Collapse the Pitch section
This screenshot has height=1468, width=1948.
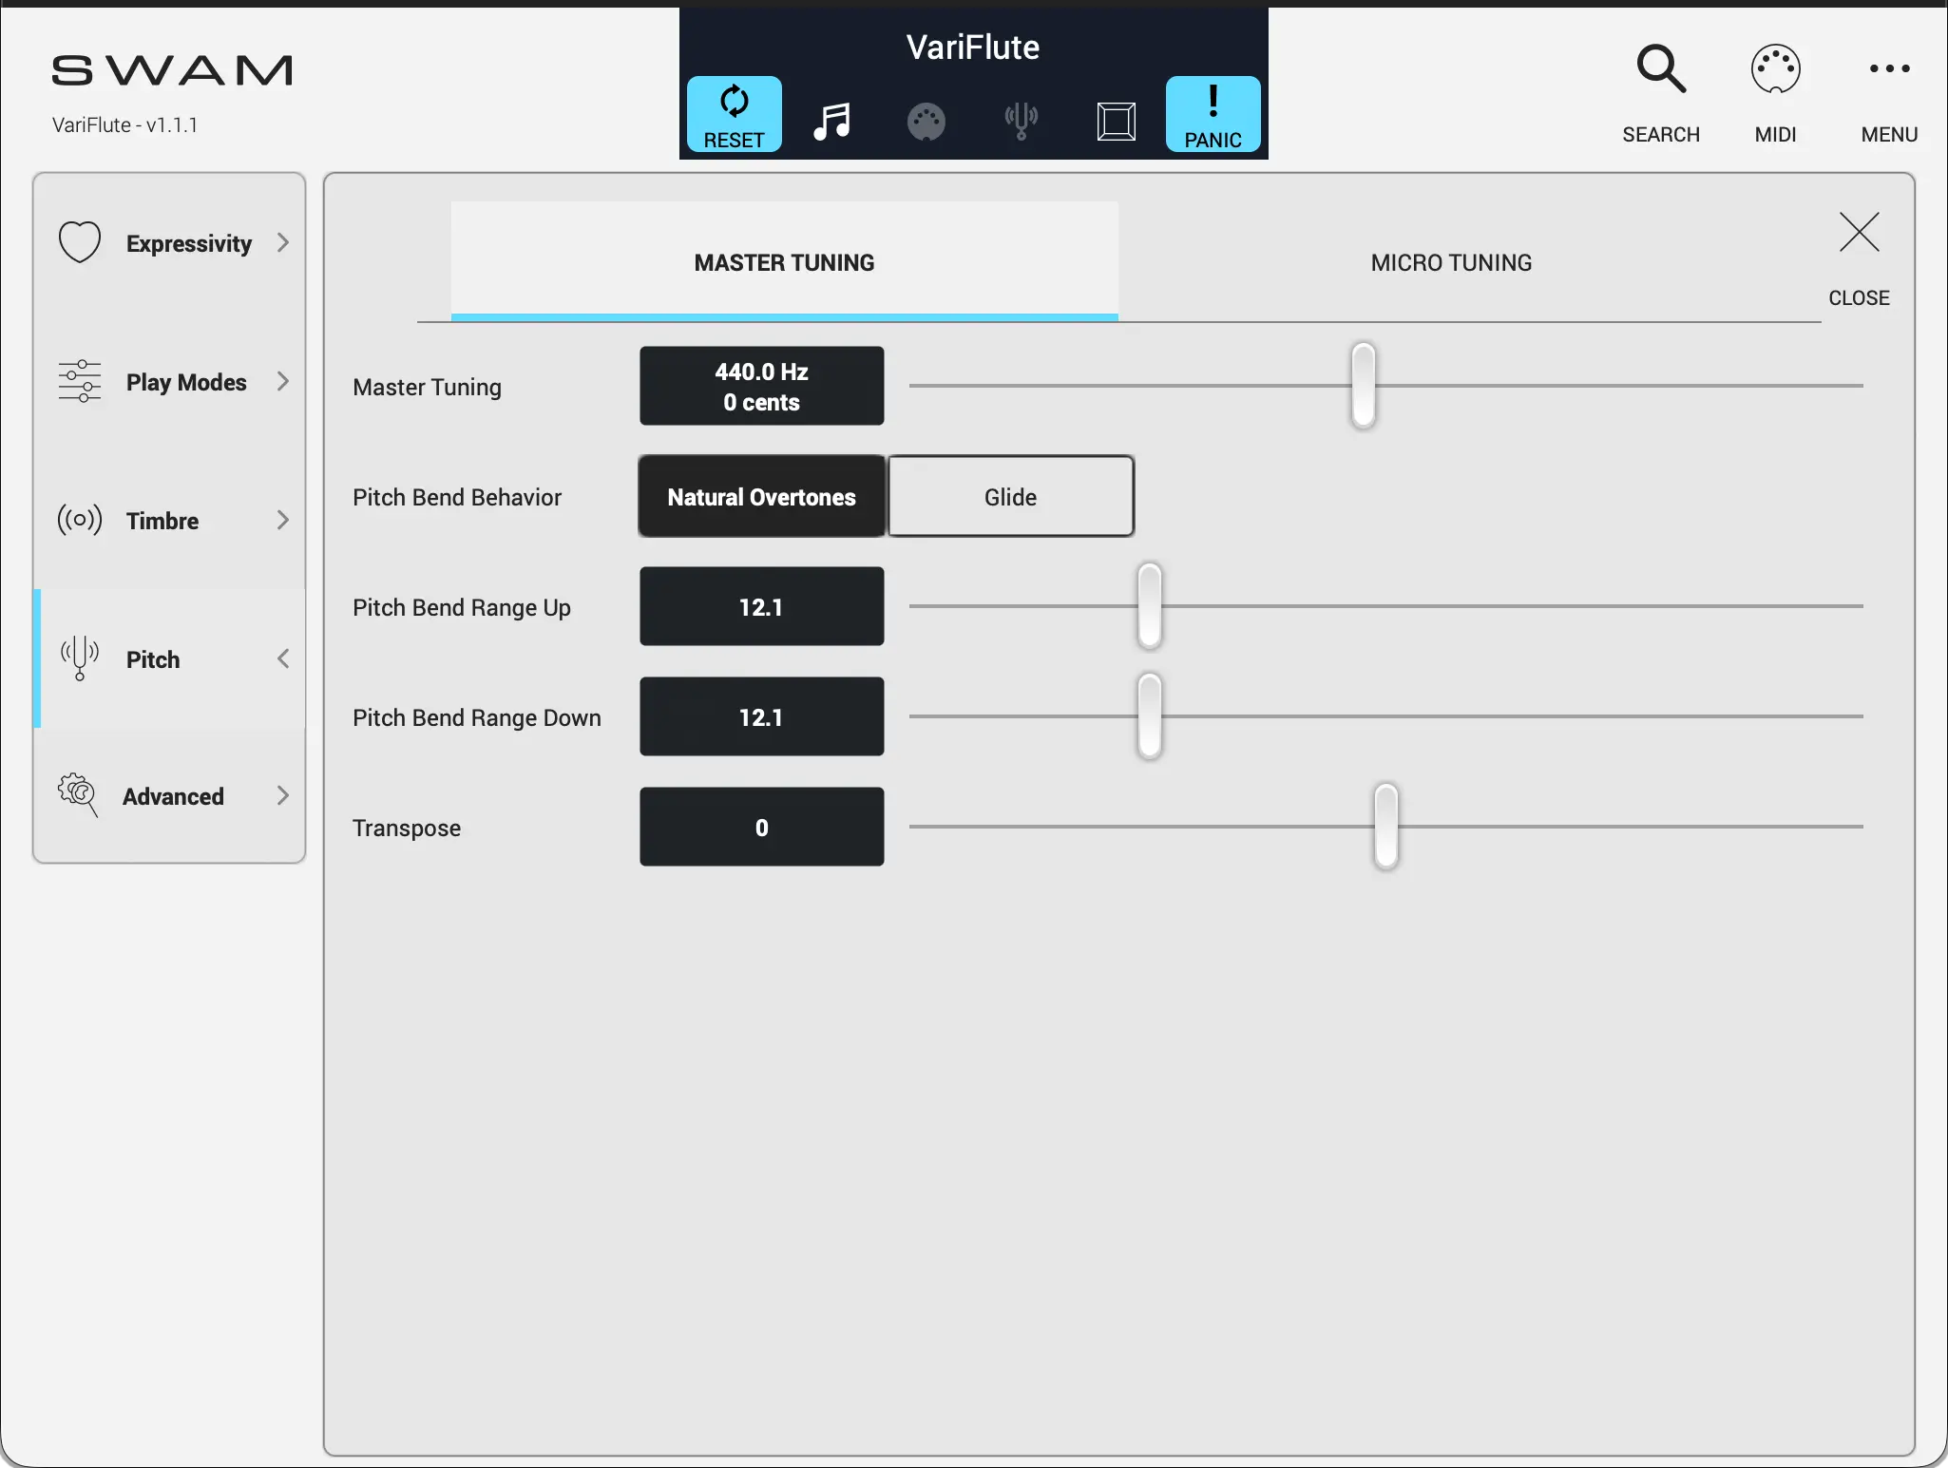[170, 659]
